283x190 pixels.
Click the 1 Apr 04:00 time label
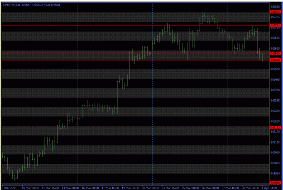point(269,188)
